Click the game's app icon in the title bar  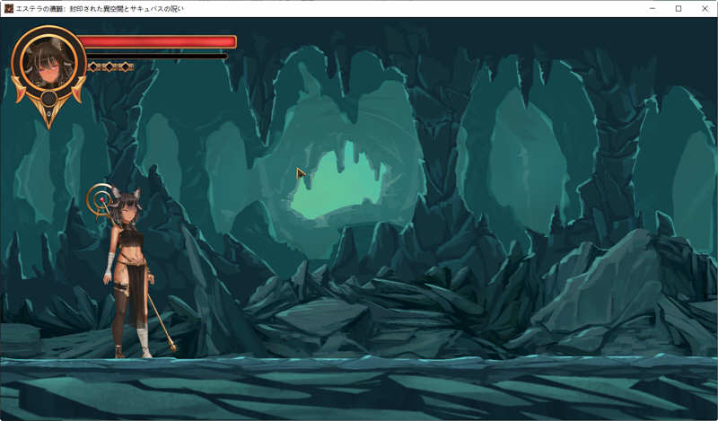[8, 8]
